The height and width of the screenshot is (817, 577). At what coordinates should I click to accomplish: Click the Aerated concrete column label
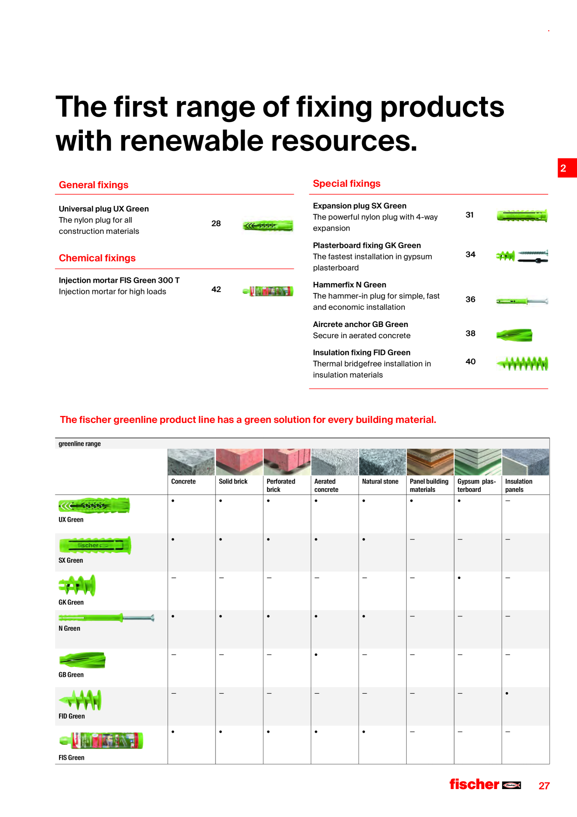(x=326, y=485)
